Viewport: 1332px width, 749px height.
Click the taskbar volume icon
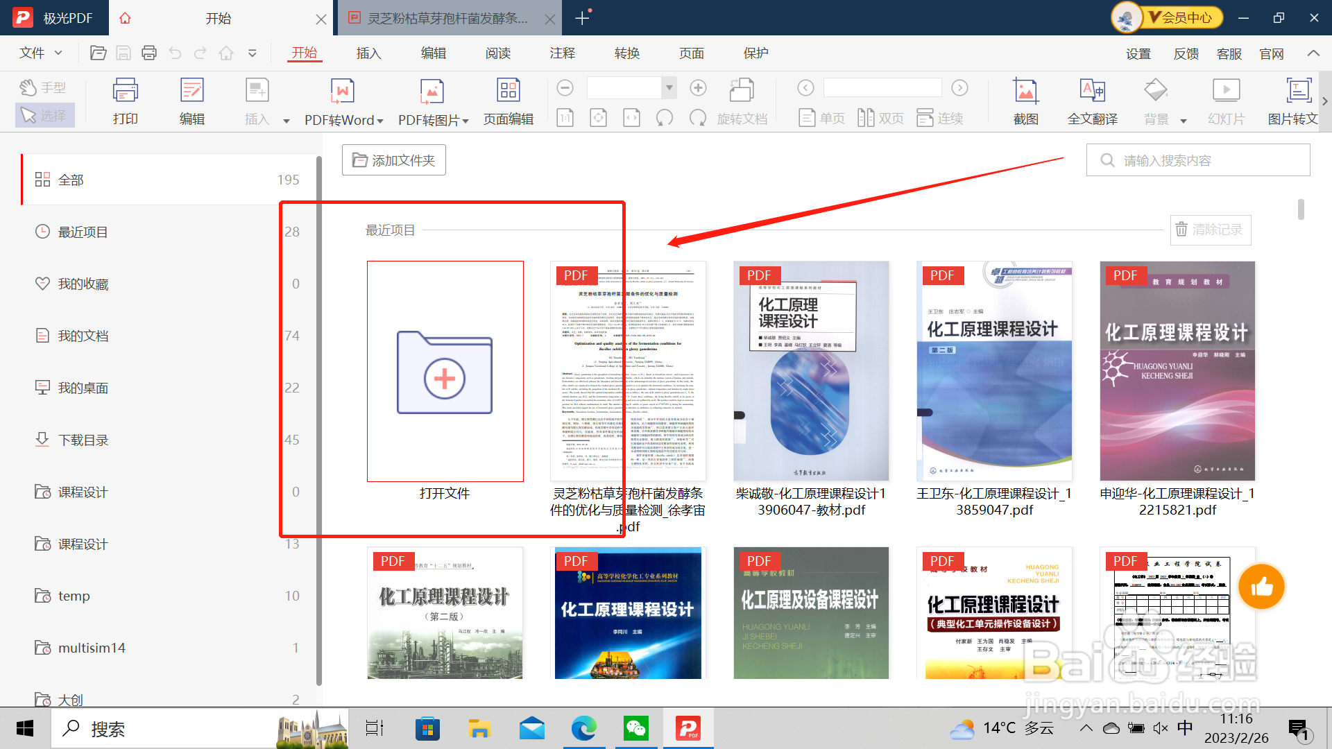[1160, 728]
